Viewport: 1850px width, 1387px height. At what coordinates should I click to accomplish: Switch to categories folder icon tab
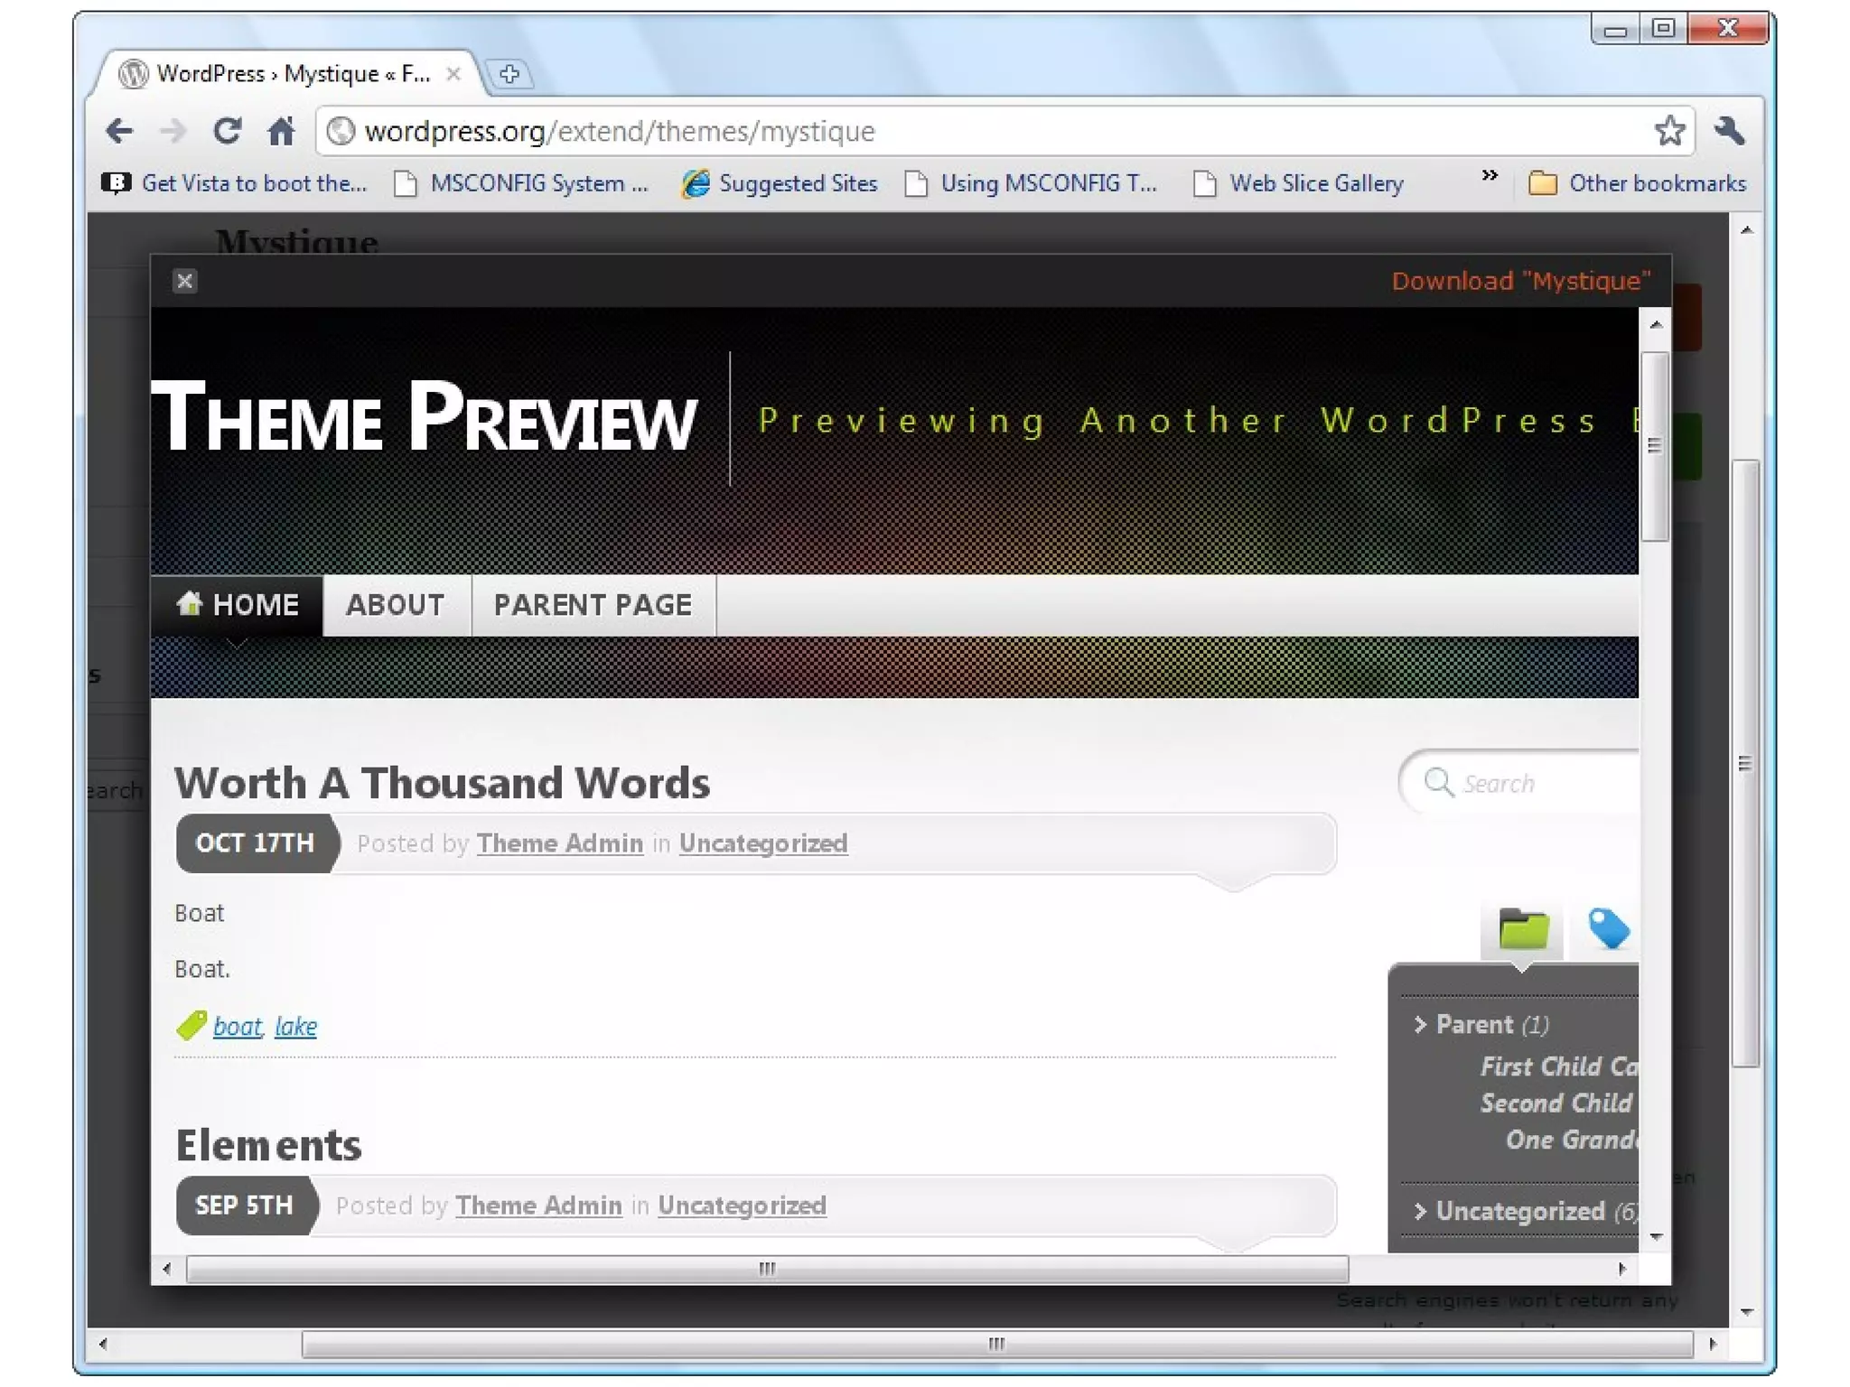1523,929
